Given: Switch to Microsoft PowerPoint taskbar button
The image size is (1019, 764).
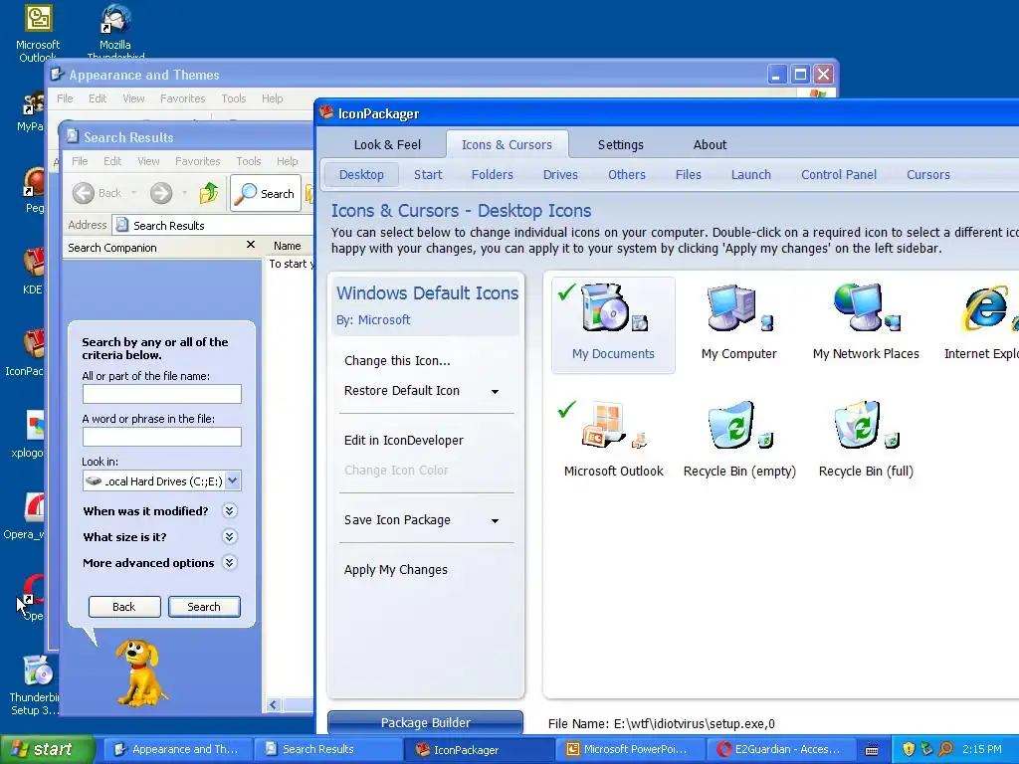Looking at the screenshot, I should pyautogui.click(x=629, y=749).
